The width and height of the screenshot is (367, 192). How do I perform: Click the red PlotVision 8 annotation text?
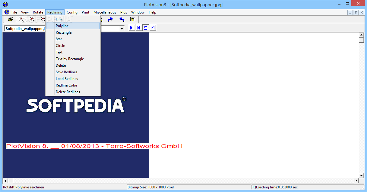pos(94,146)
